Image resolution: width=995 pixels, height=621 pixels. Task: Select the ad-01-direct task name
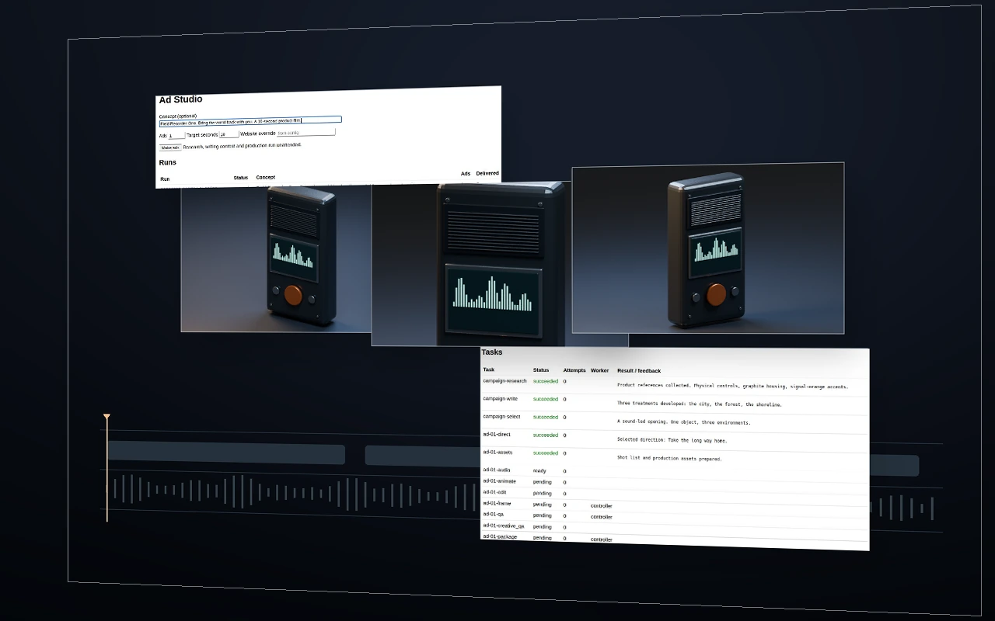click(497, 435)
